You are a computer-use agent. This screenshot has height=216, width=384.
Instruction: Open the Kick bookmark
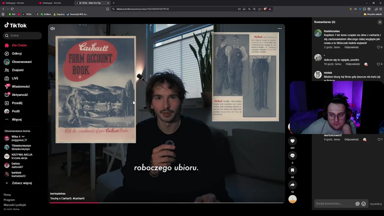pyautogui.click(x=12, y=14)
